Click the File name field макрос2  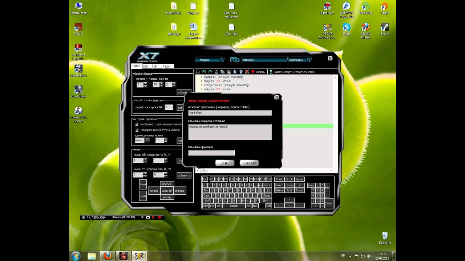point(265,59)
